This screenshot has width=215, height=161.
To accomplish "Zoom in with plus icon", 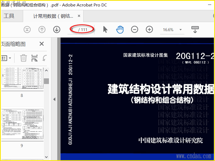I will pos(149,30).
